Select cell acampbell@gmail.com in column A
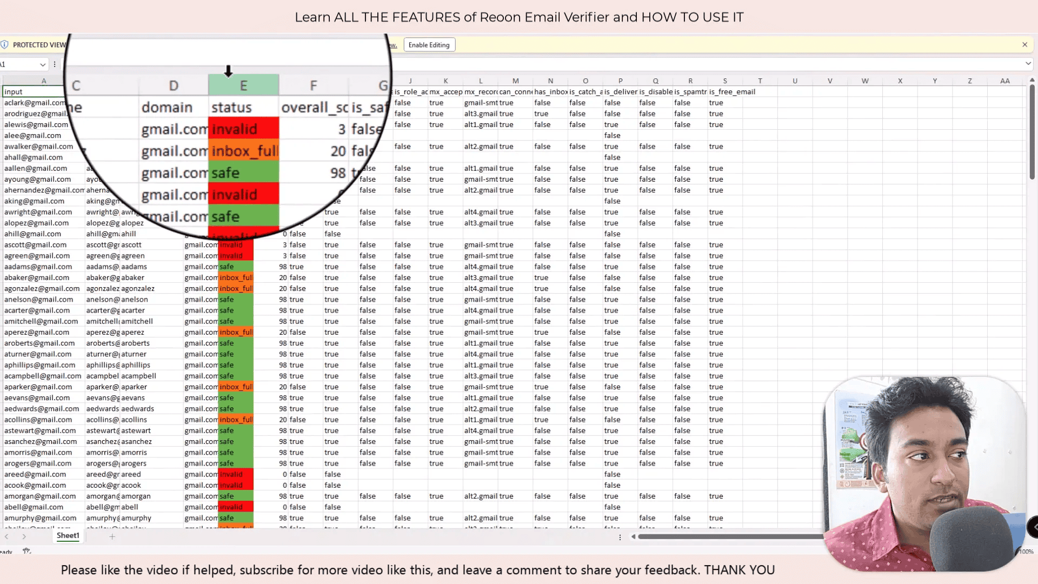The image size is (1038, 584). 44,376
